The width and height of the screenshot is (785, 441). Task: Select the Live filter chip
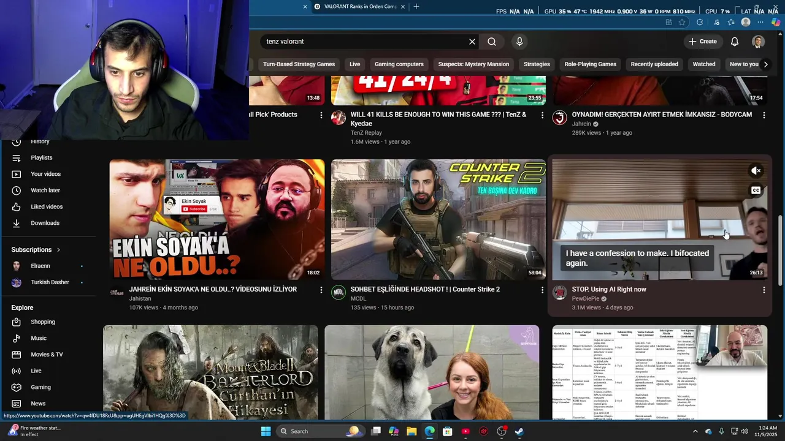pyautogui.click(x=354, y=64)
